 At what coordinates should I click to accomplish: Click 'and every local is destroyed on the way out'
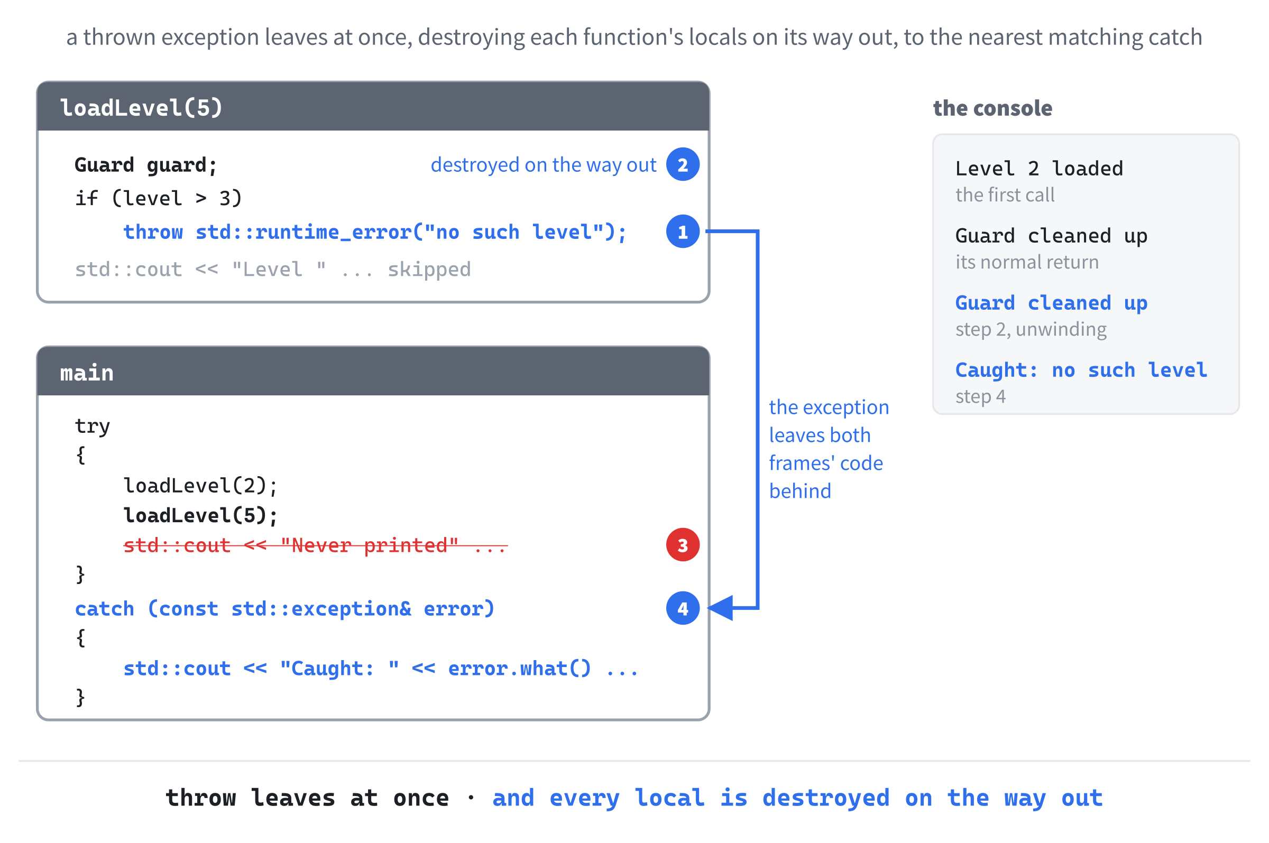point(797,798)
